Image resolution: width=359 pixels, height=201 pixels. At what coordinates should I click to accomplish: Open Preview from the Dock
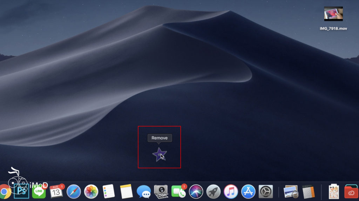click(x=291, y=192)
